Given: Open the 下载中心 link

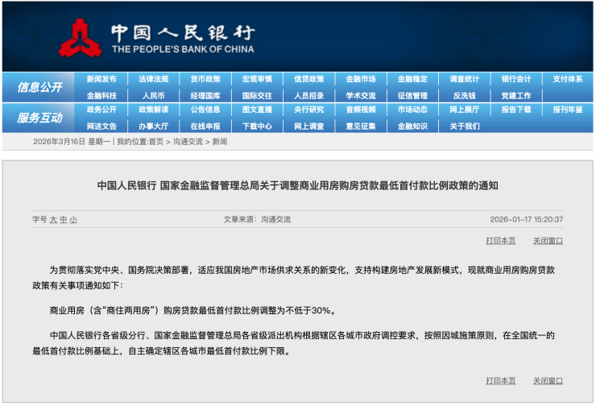Looking at the screenshot, I should 257,126.
